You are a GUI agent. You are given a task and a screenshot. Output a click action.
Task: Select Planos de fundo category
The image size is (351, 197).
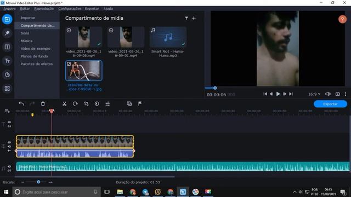click(37, 56)
